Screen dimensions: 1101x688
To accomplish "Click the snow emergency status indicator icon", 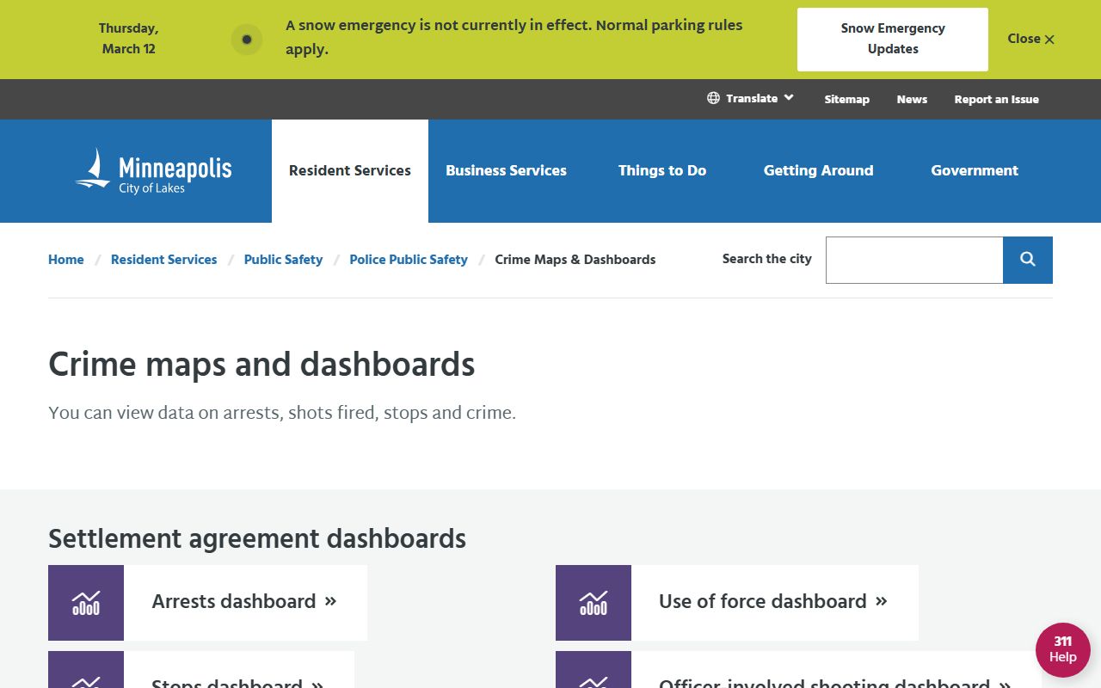I will [247, 40].
